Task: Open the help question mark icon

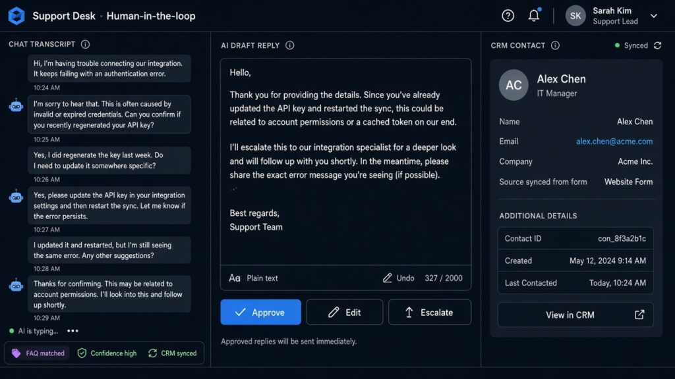Action: tap(508, 16)
